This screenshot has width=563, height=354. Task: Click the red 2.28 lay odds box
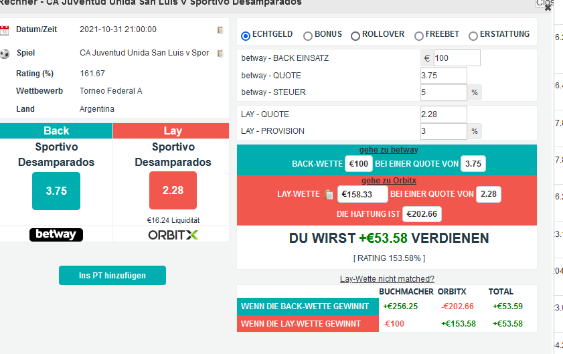[x=173, y=191]
